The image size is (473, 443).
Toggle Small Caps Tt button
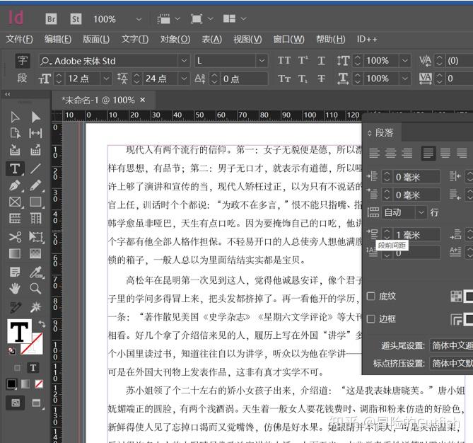coord(284,79)
